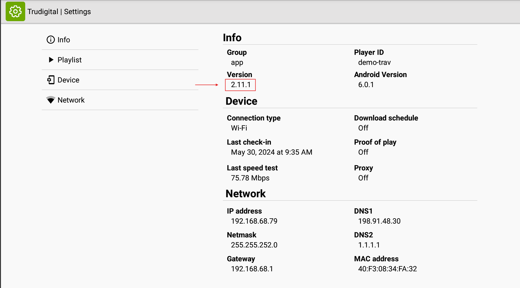Click the MAC value 40:F3:08:34:FA:32

[388, 269]
